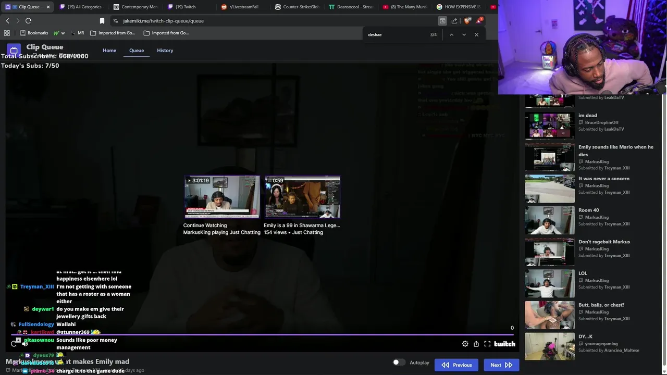Image resolution: width=667 pixels, height=375 pixels.
Task: Reload the current page
Action: click(x=28, y=21)
